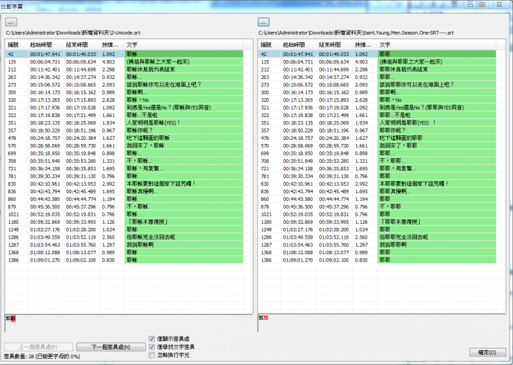Click 持續 header in Saint.Young.Men list

pos(365,45)
